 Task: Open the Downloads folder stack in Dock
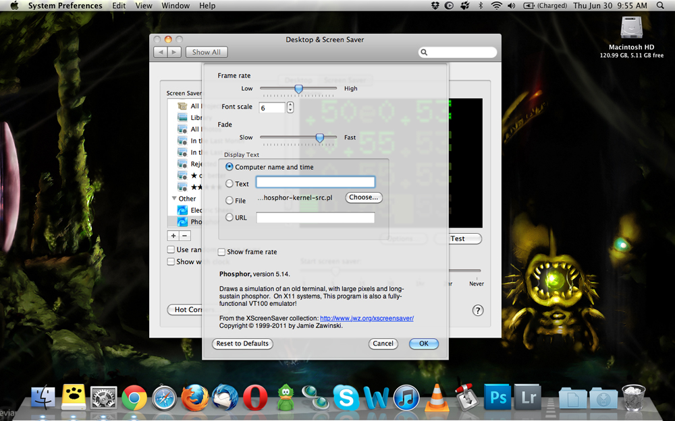coord(603,398)
